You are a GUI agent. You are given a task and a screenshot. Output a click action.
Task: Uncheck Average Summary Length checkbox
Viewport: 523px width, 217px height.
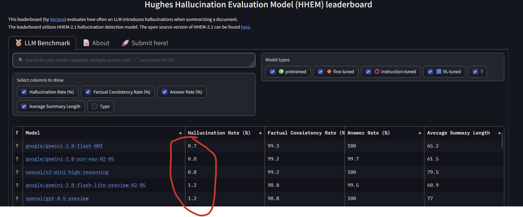pyautogui.click(x=24, y=106)
